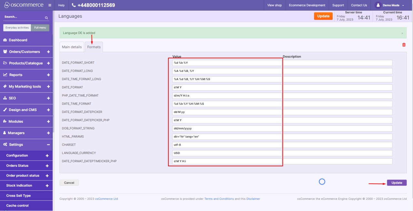Screen dimensions: 413x211
Task: Open the Disclaimer link
Action: [253, 199]
